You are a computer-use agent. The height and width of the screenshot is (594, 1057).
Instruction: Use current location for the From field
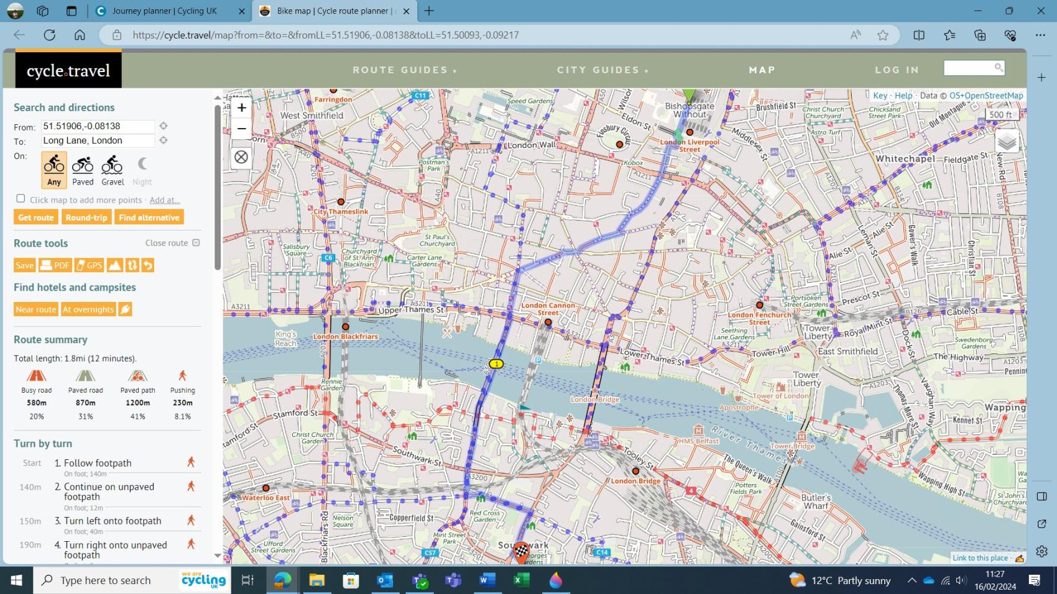pyautogui.click(x=163, y=126)
